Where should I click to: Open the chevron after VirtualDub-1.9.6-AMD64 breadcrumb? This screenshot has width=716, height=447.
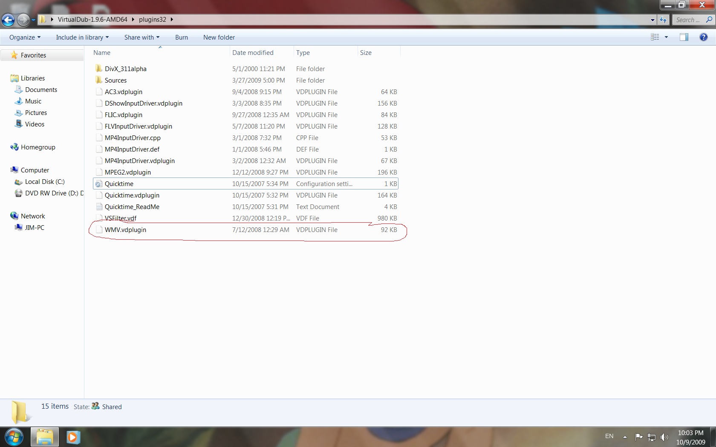(x=133, y=20)
